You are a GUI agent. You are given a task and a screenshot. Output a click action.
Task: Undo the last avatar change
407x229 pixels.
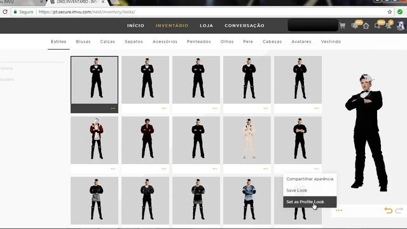tap(389, 211)
